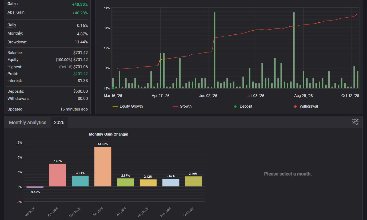Click the Interest value -$1.38
Image resolution: width=367 pixels, height=220 pixels.
point(82,81)
